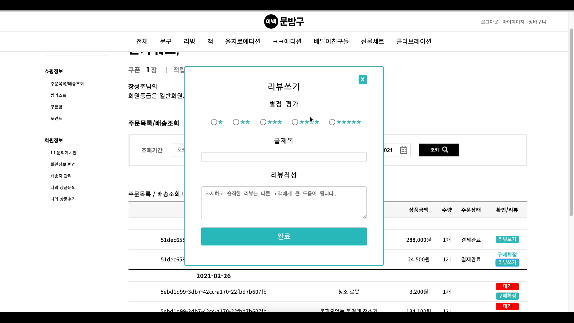Choose the four-star rating option
574x323 pixels.
pos(295,122)
